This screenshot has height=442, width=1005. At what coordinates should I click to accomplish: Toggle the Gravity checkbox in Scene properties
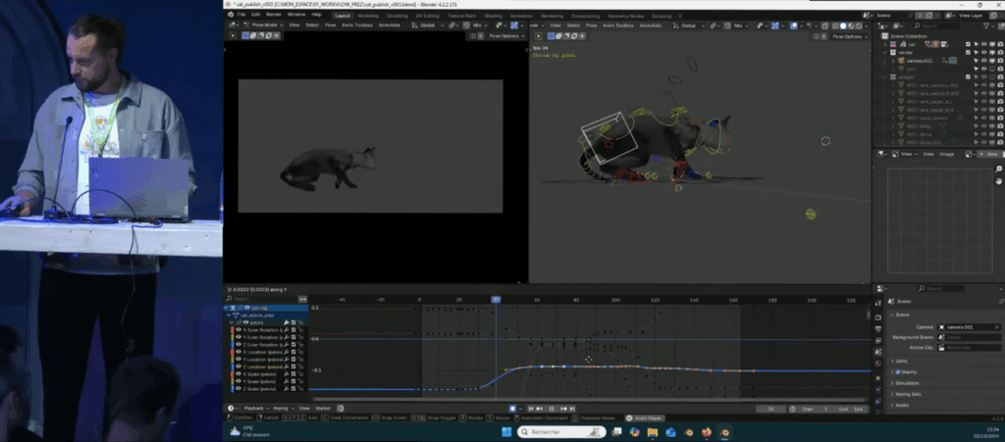(x=898, y=371)
